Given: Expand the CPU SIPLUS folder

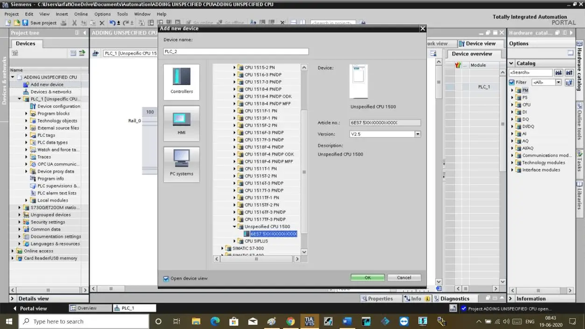Looking at the screenshot, I should tap(234, 241).
